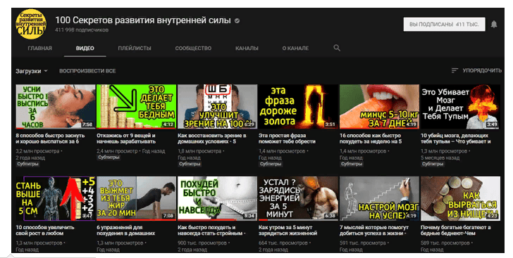Click Субтитры badge under '8 способов быстро заснуть'
513x258 pixels.
(28, 164)
